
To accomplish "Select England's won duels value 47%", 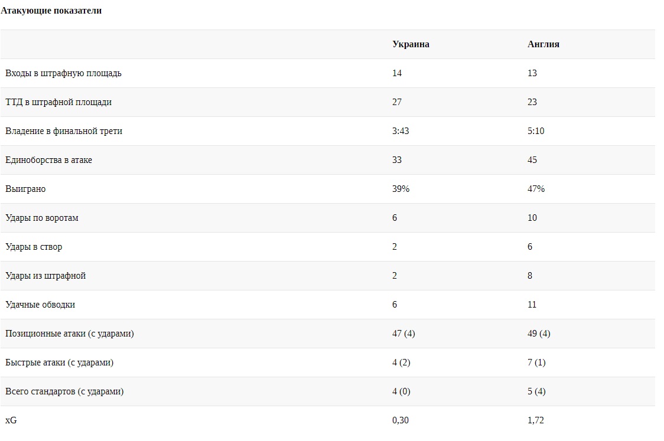I will (x=536, y=189).
